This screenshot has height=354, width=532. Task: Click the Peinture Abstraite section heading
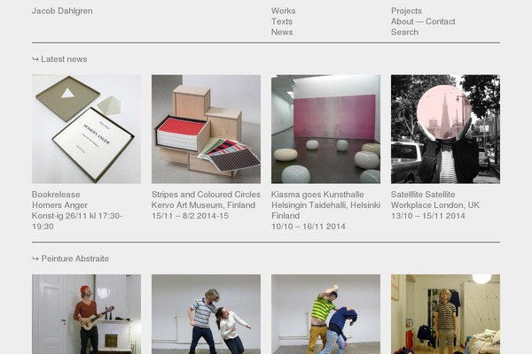click(x=75, y=258)
